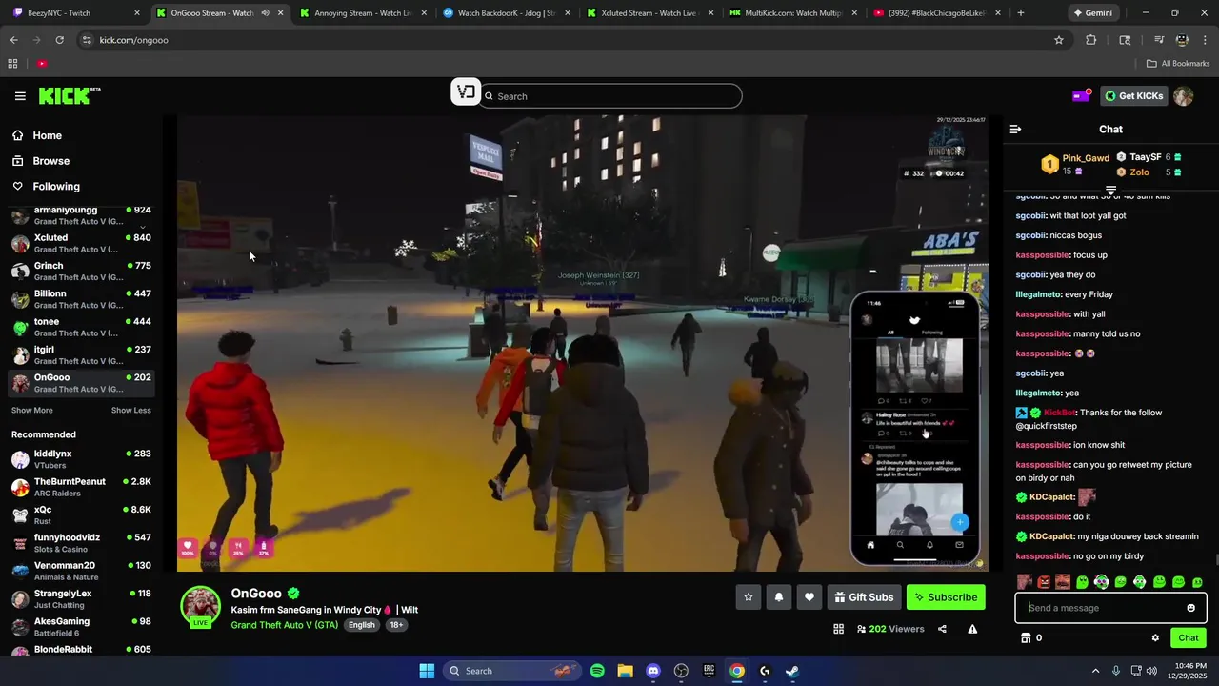Expand the gift leaderboard below Pink_Gawd
The width and height of the screenshot is (1219, 686).
pyautogui.click(x=1110, y=190)
